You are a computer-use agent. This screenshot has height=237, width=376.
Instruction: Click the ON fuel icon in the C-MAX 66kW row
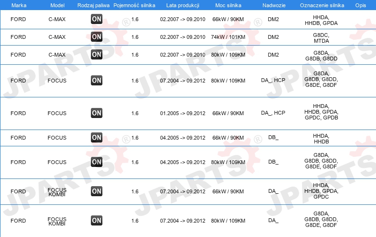click(97, 19)
